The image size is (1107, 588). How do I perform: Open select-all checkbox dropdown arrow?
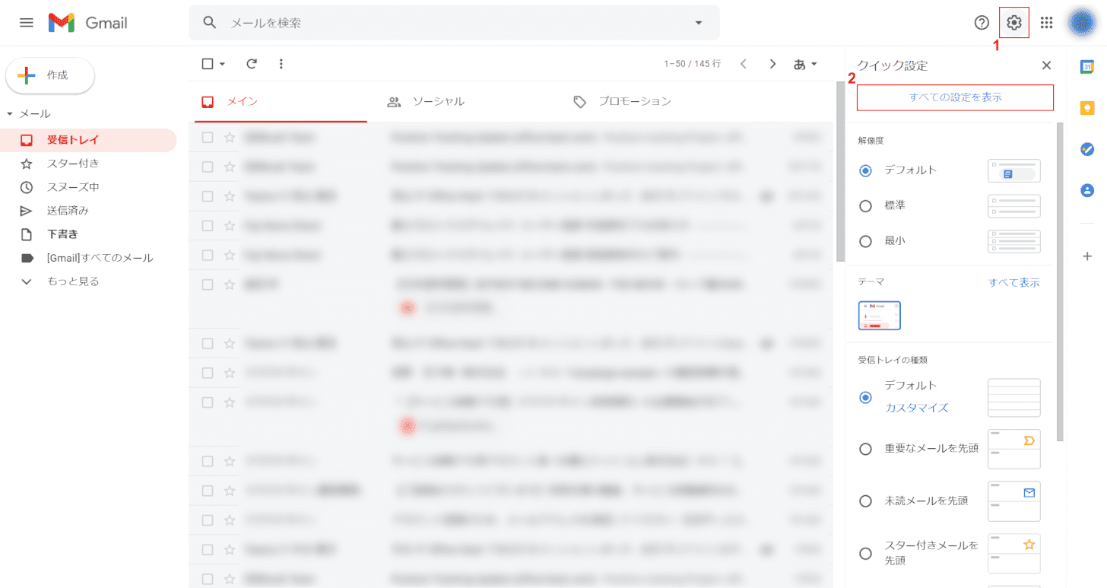point(223,64)
